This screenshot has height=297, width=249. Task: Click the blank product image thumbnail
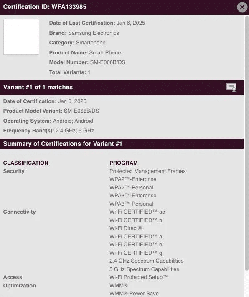21,37
